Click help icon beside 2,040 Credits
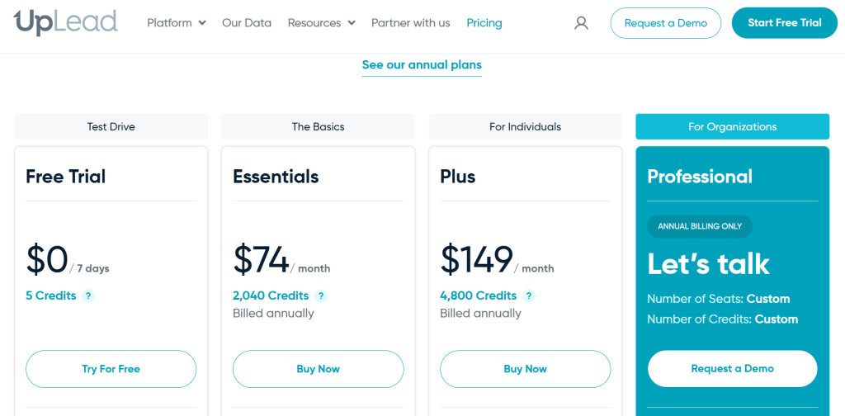This screenshot has width=845, height=416. (321, 295)
